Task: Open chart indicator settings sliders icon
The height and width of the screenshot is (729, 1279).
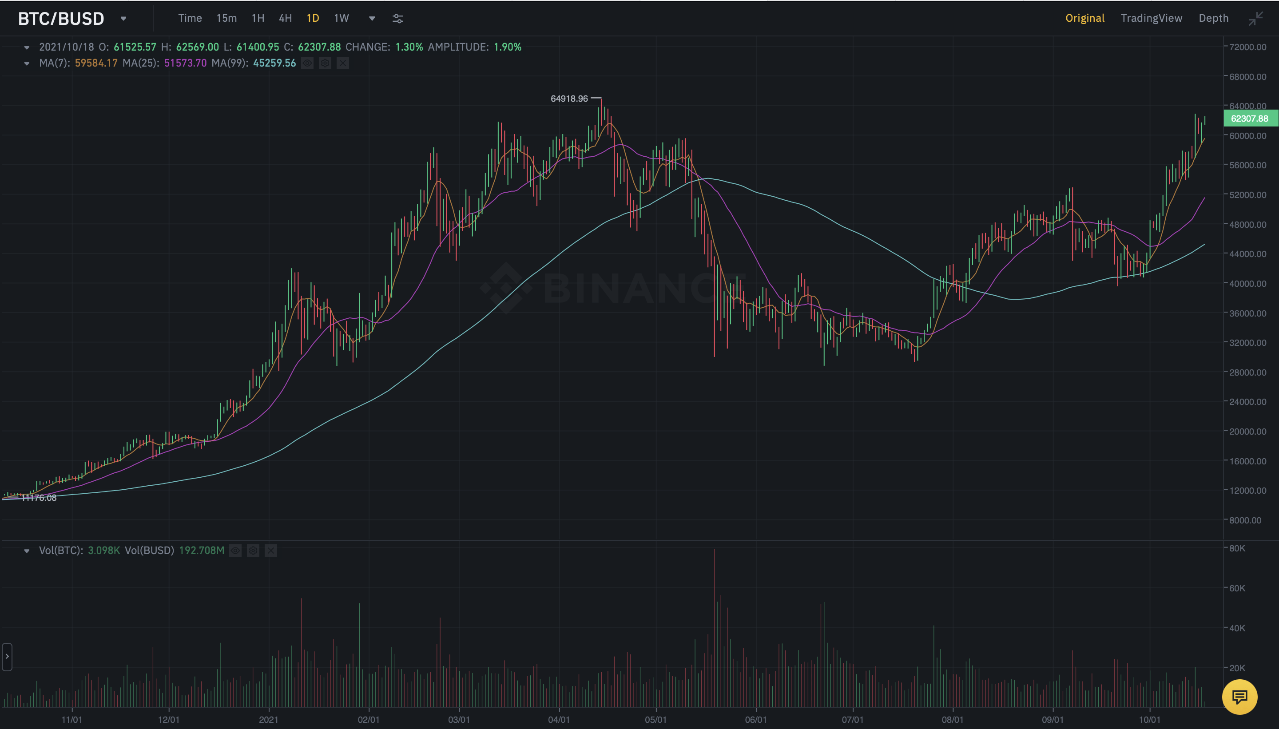Action: pos(397,19)
